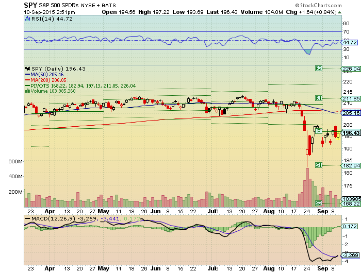
Task: Click the 44.72 RSI value tag
Action: pyautogui.click(x=350, y=43)
